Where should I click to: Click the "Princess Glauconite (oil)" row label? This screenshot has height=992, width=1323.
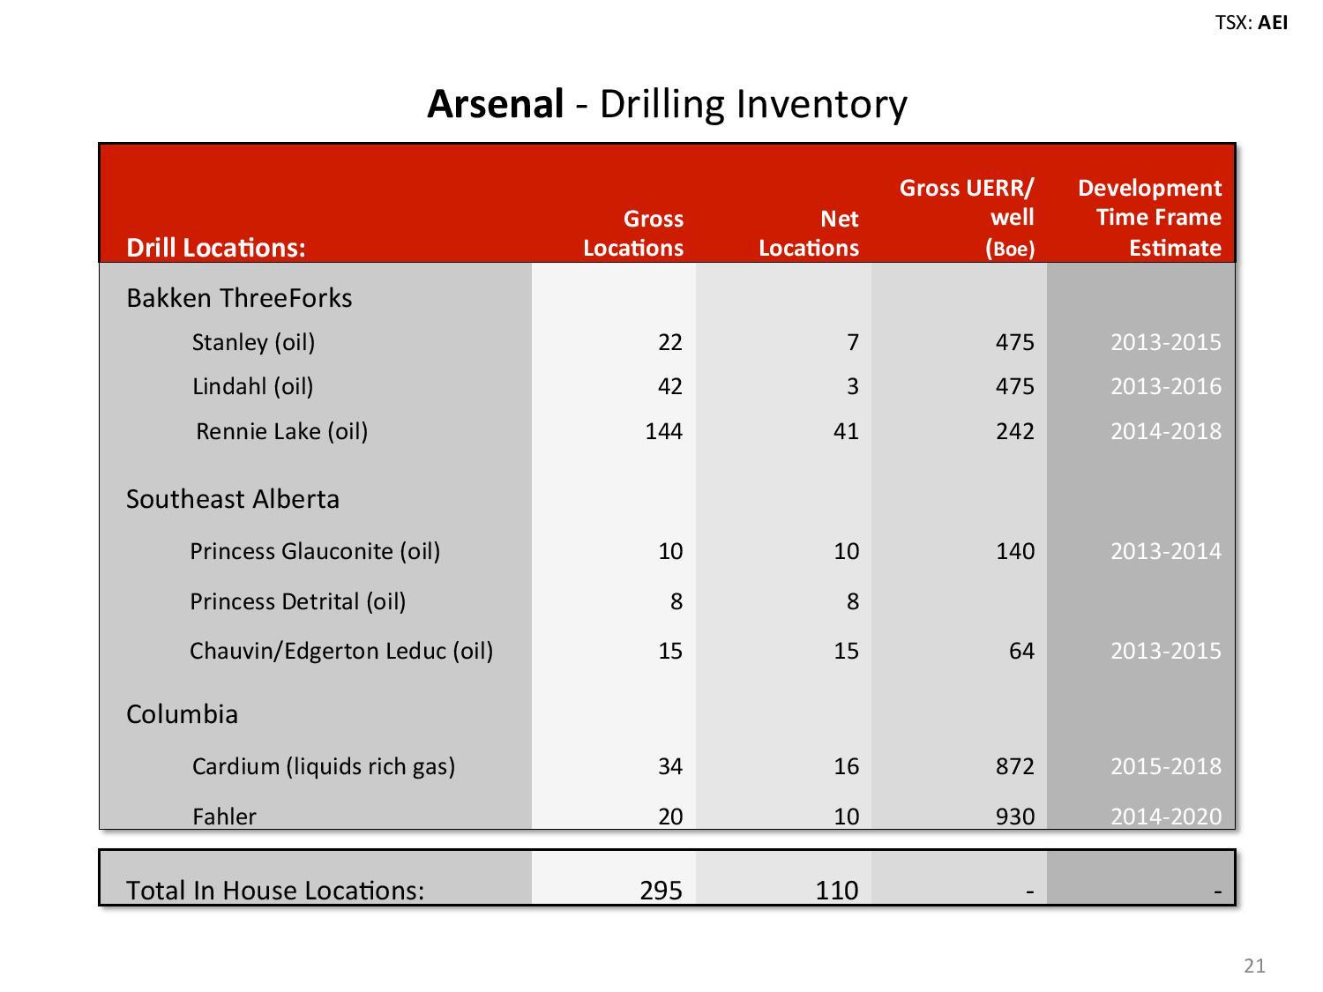pyautogui.click(x=315, y=551)
